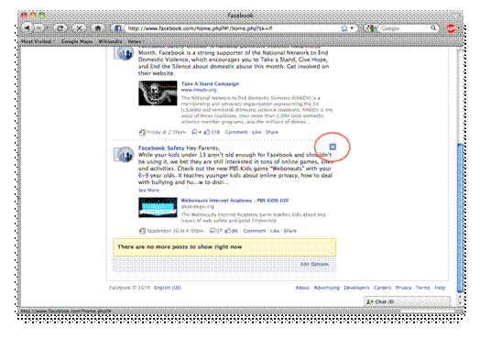Image resolution: width=480 pixels, height=338 pixels.
Task: Reload the page with refresh button
Action: coord(60,28)
